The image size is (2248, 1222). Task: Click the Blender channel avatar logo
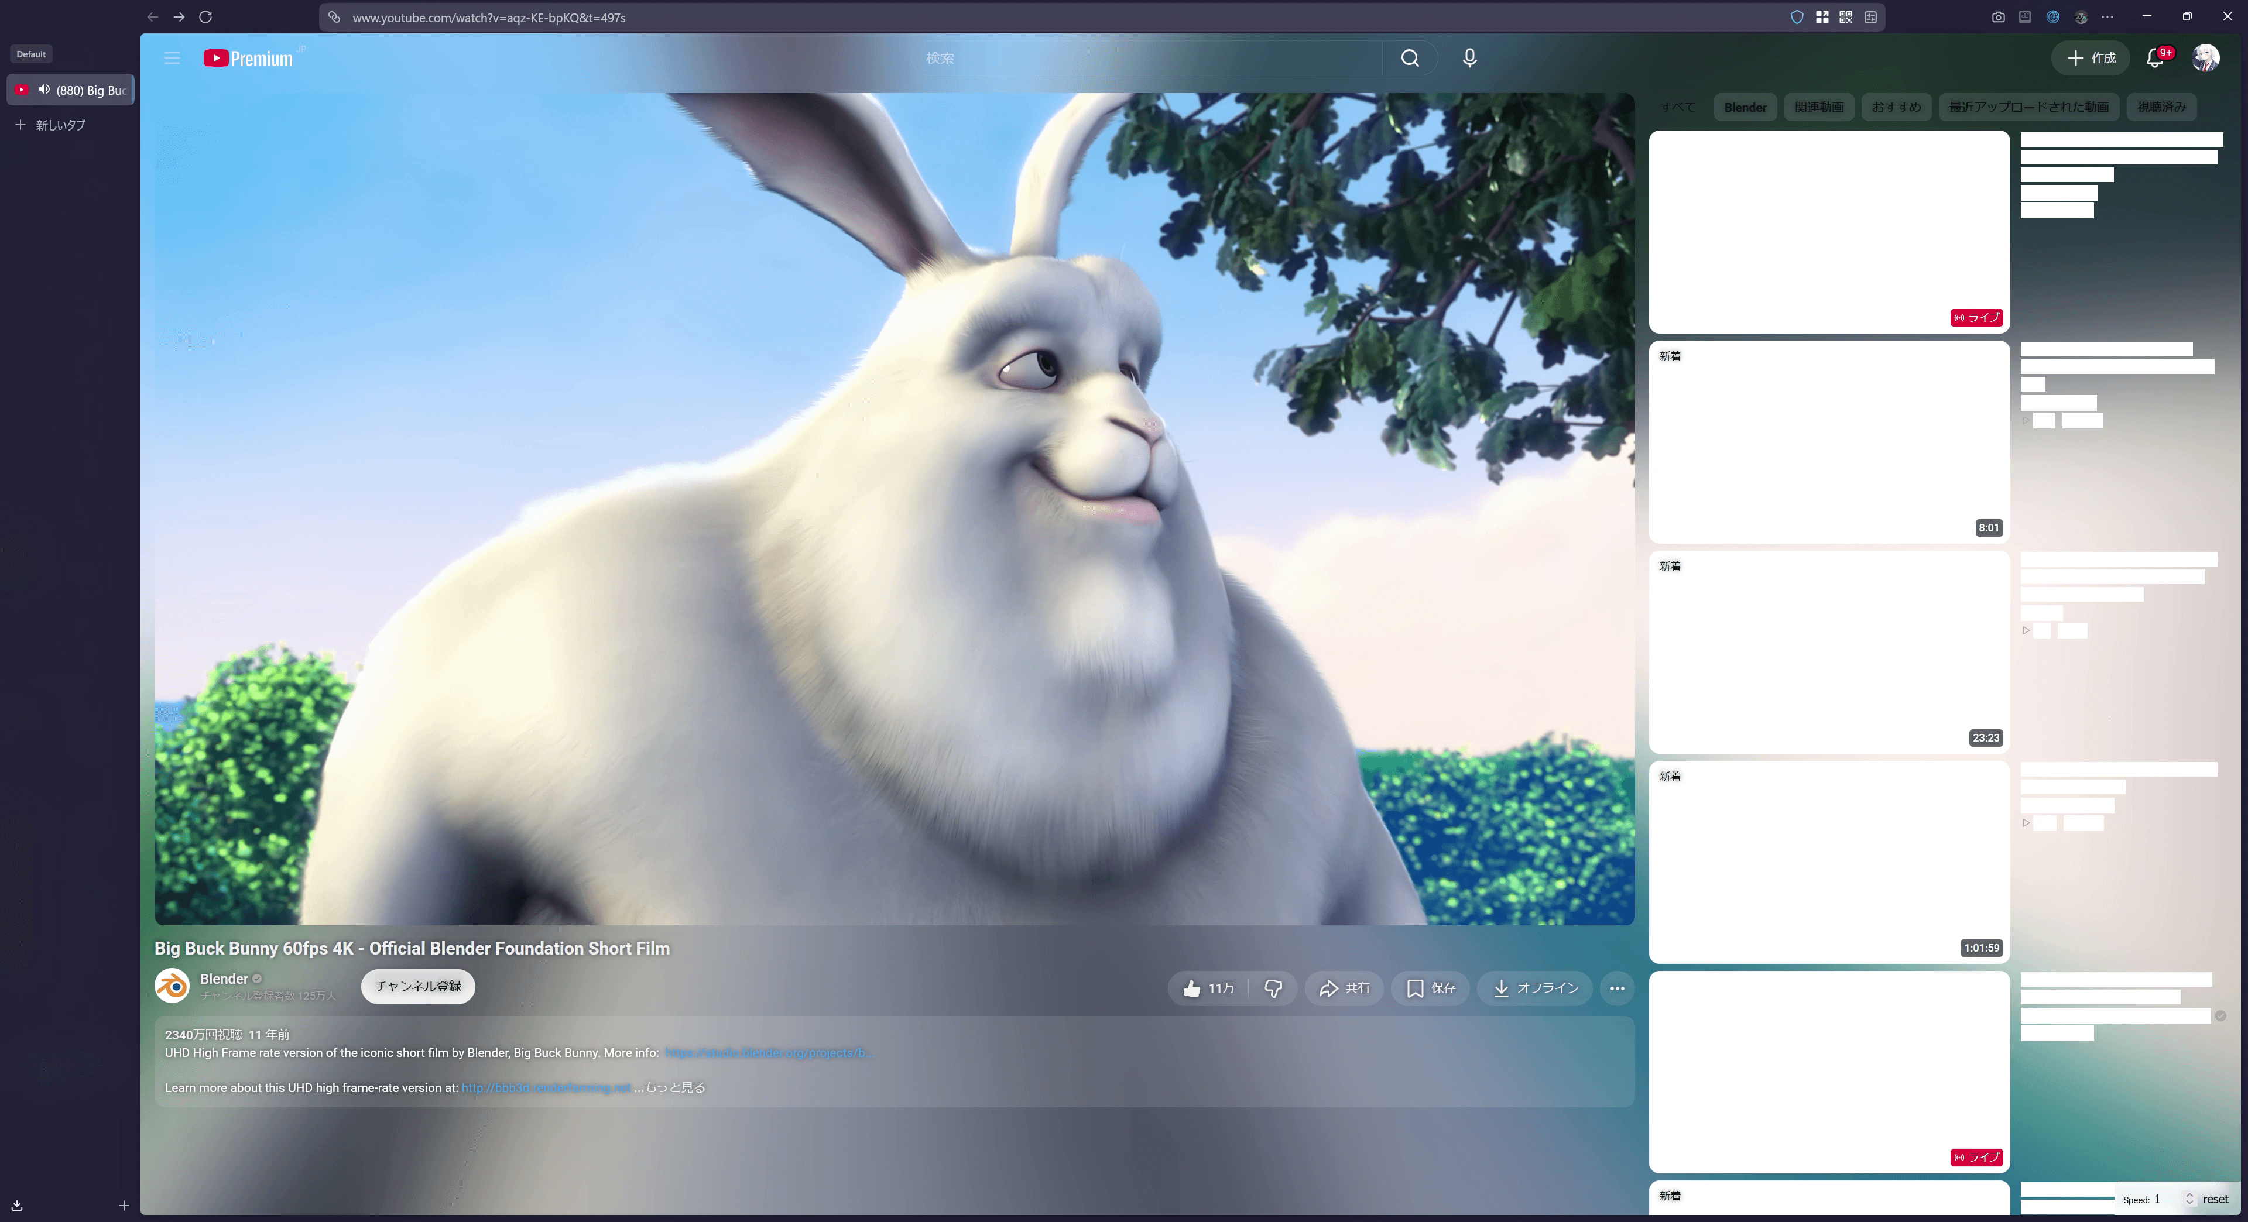172,986
